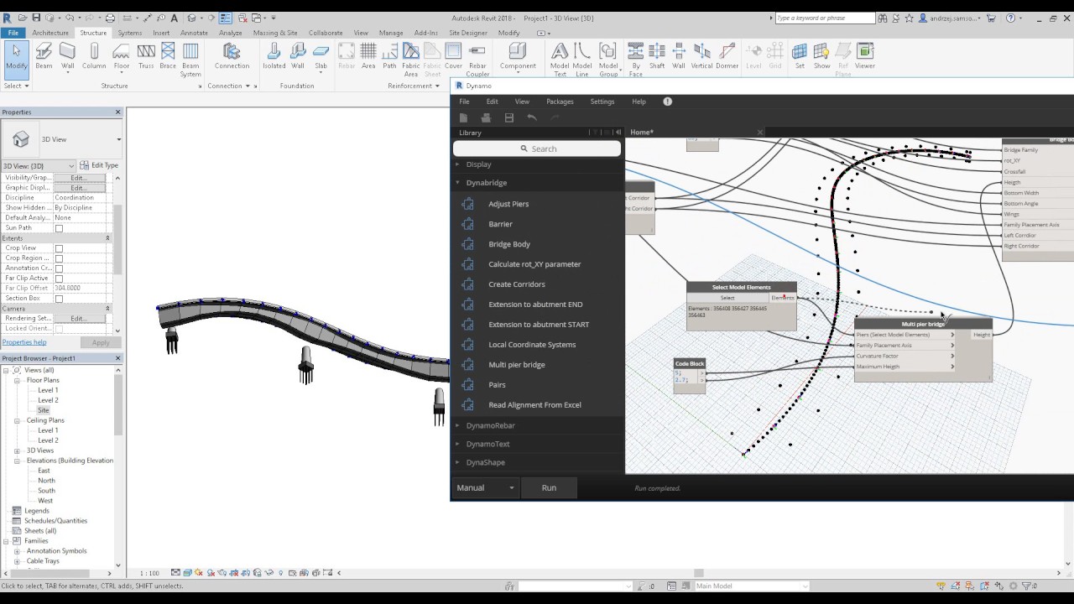Viewport: 1074px width, 604px height.
Task: Open the Dynamo Settings menu
Action: (602, 102)
